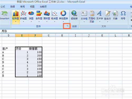Image resolution: width=132 pixels, height=99 pixels.
Task: Click in the formula bar showing 月份
Action: 66,31
